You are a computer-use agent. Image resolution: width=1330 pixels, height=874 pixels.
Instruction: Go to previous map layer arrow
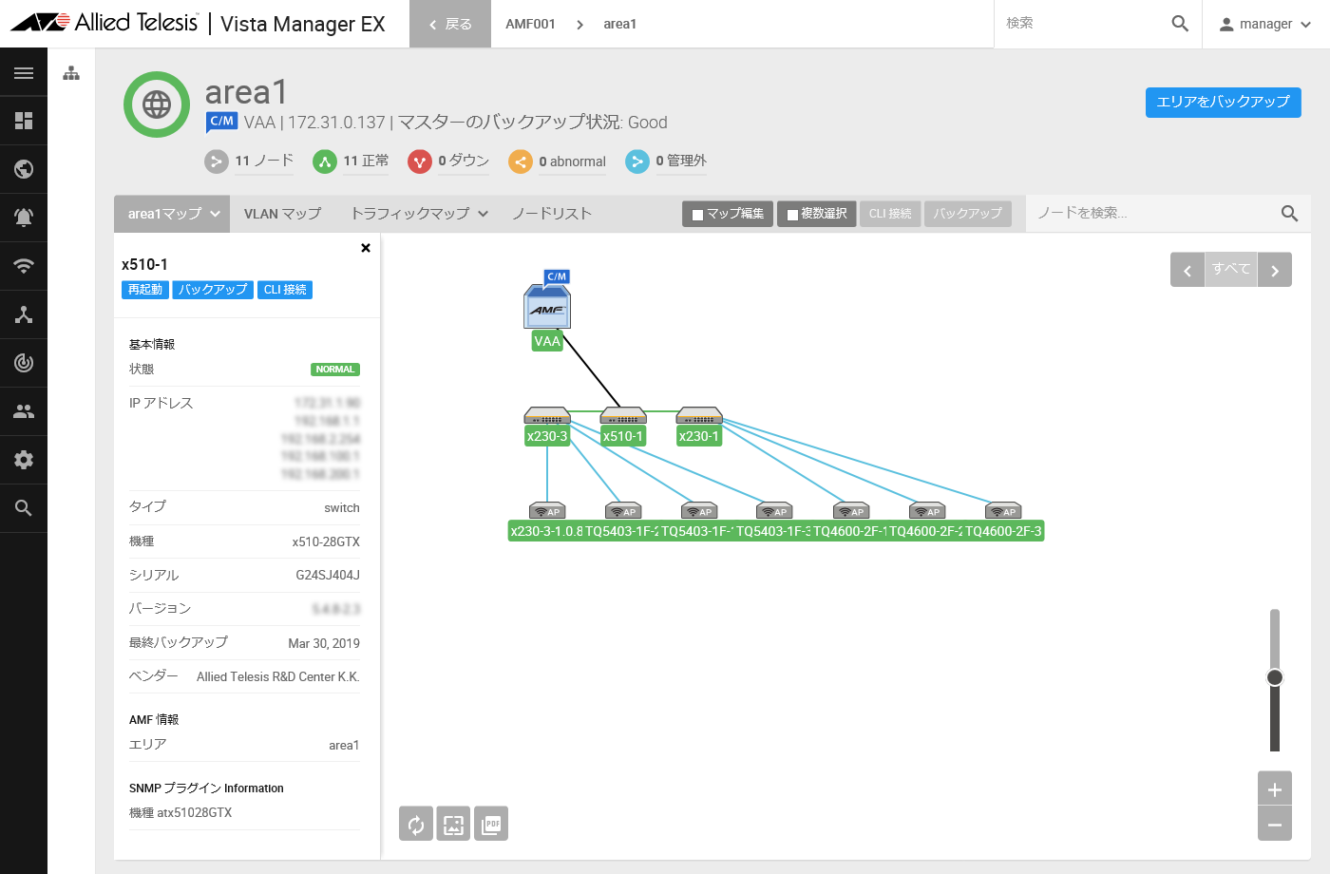(x=1187, y=270)
